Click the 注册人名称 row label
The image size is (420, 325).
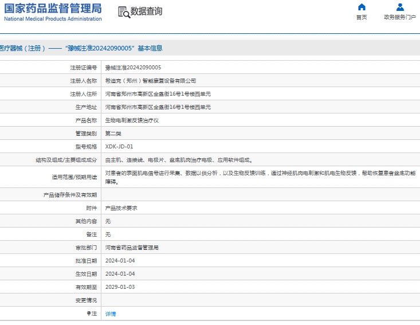(84, 81)
